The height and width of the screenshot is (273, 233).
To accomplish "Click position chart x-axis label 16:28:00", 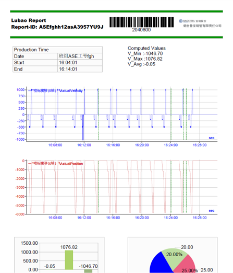I will pos(200,218).
